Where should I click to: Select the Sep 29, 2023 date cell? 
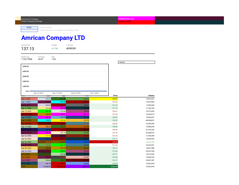tap(29, 151)
